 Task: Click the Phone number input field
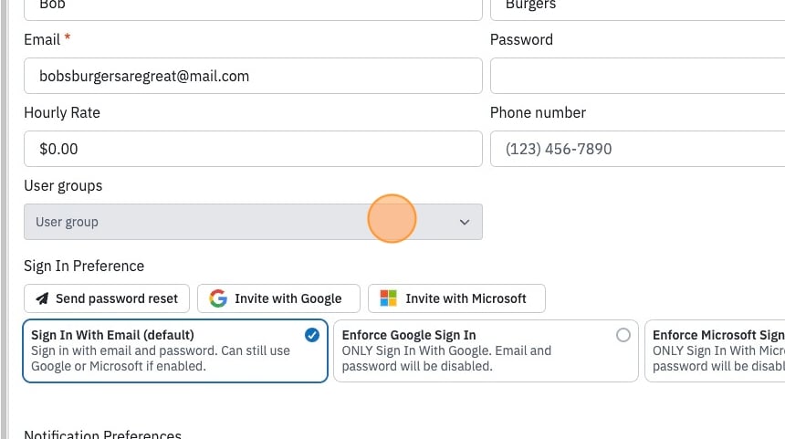point(638,149)
